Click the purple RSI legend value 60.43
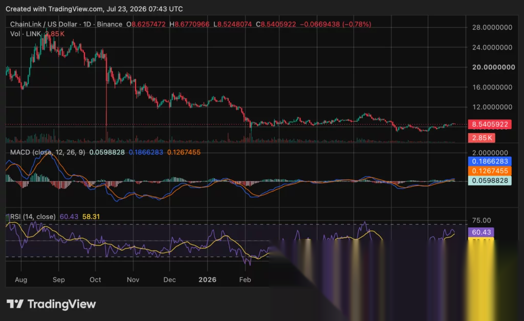Viewport: 524px width, 321px height. click(x=69, y=217)
